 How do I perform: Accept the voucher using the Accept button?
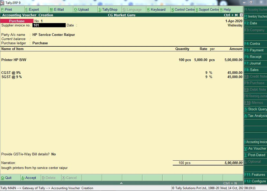tap(29, 178)
